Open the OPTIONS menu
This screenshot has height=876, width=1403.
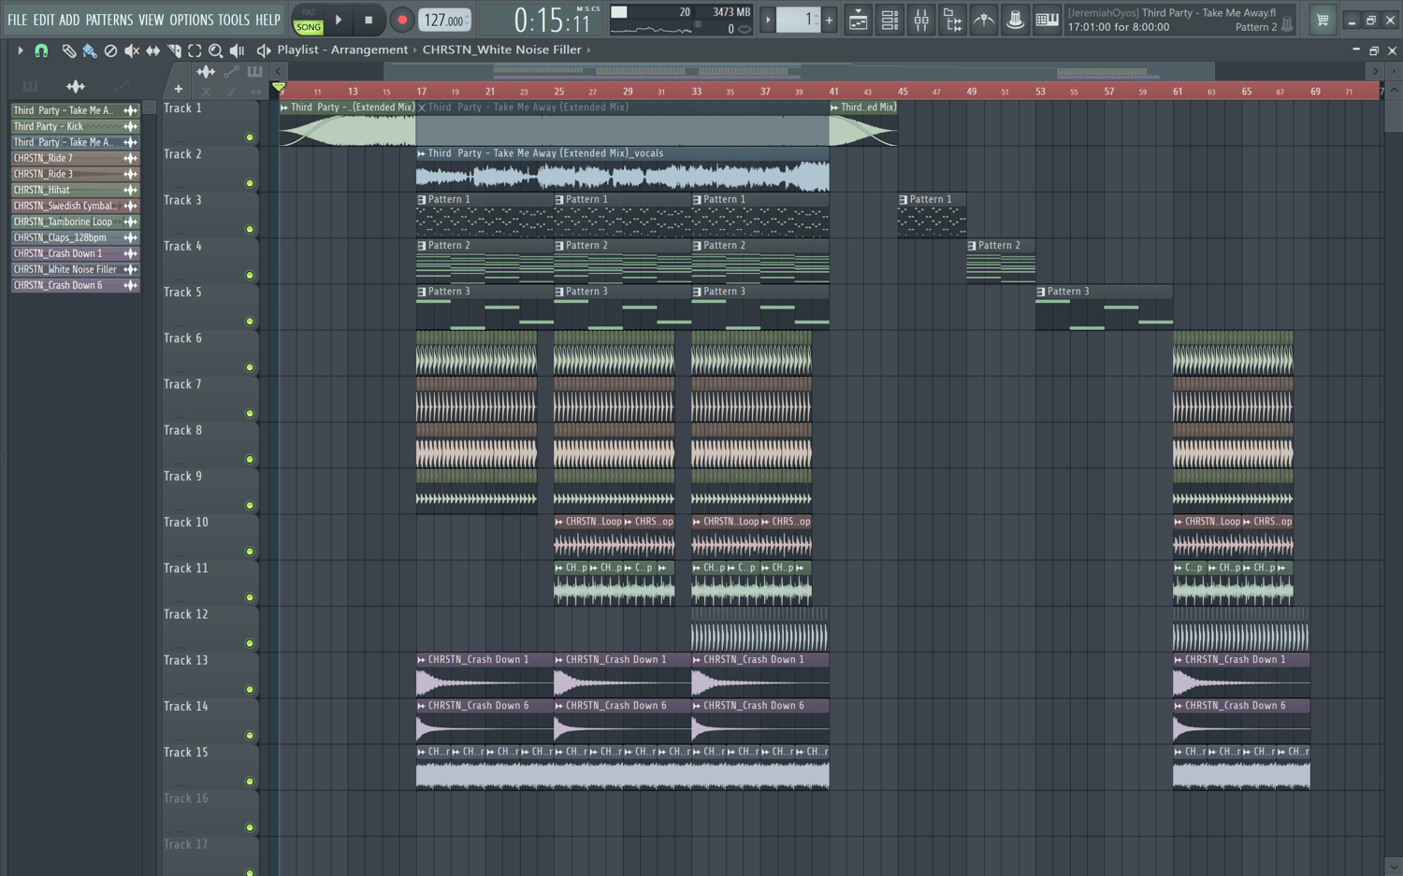[192, 20]
